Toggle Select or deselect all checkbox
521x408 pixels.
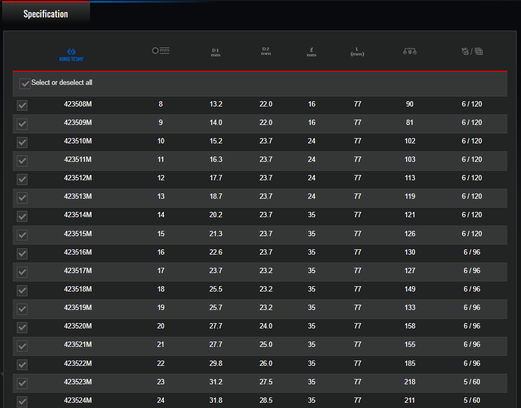[x=25, y=83]
